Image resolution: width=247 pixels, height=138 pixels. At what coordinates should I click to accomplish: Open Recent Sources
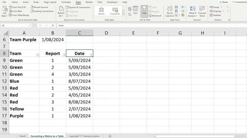tap(39, 7)
